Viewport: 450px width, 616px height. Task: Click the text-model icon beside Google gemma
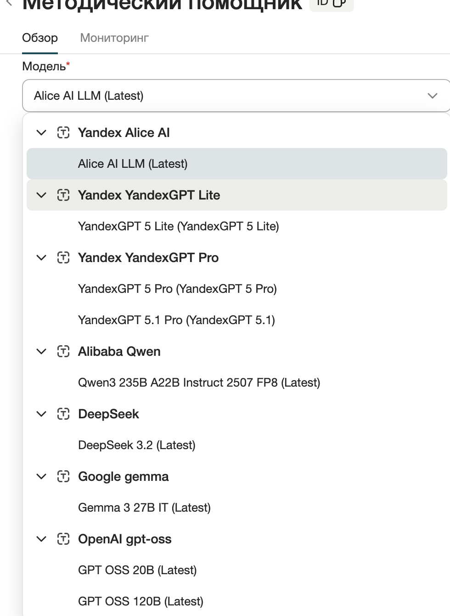(x=63, y=477)
